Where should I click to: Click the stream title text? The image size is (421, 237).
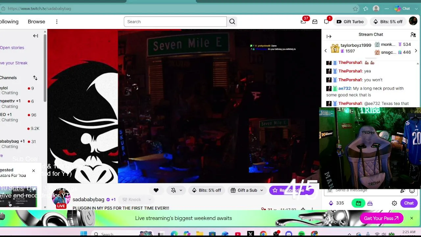tap(121, 208)
